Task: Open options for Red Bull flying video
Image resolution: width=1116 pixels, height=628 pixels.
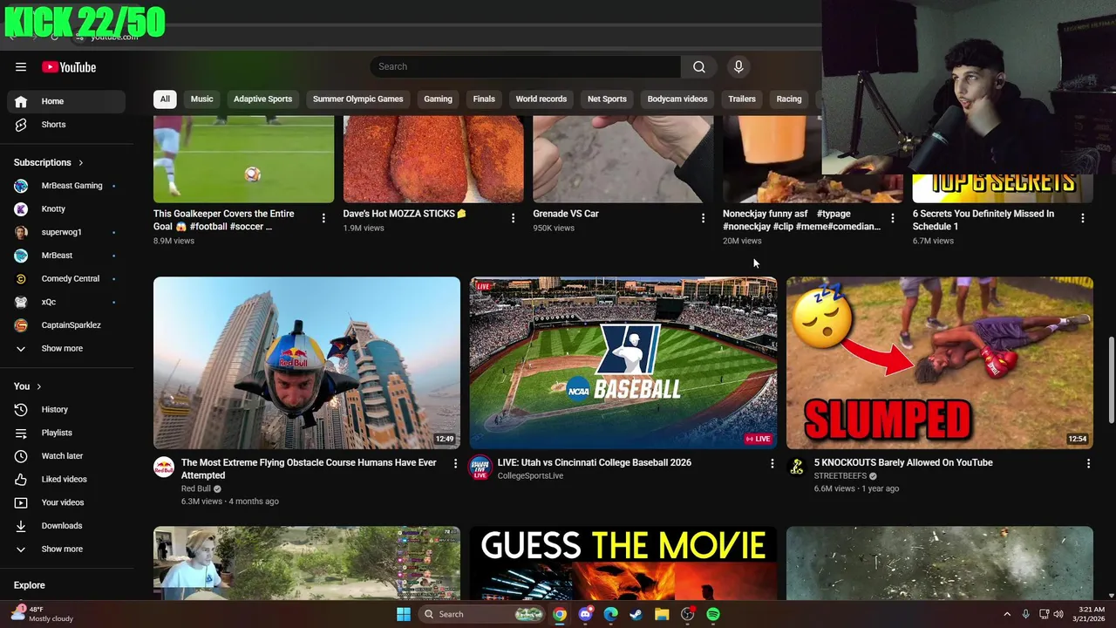Action: [x=455, y=463]
